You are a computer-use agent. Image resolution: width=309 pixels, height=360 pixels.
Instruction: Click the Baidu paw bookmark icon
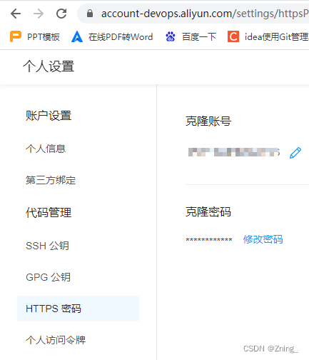171,37
